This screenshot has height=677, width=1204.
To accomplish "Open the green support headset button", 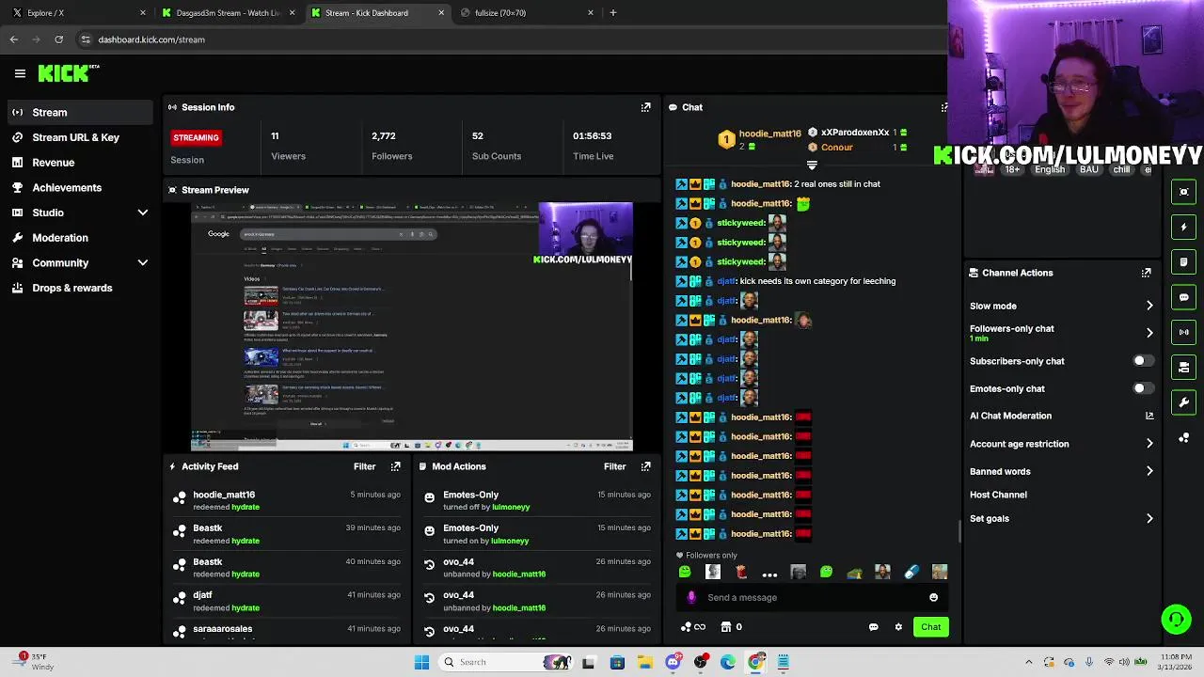I will [1176, 619].
